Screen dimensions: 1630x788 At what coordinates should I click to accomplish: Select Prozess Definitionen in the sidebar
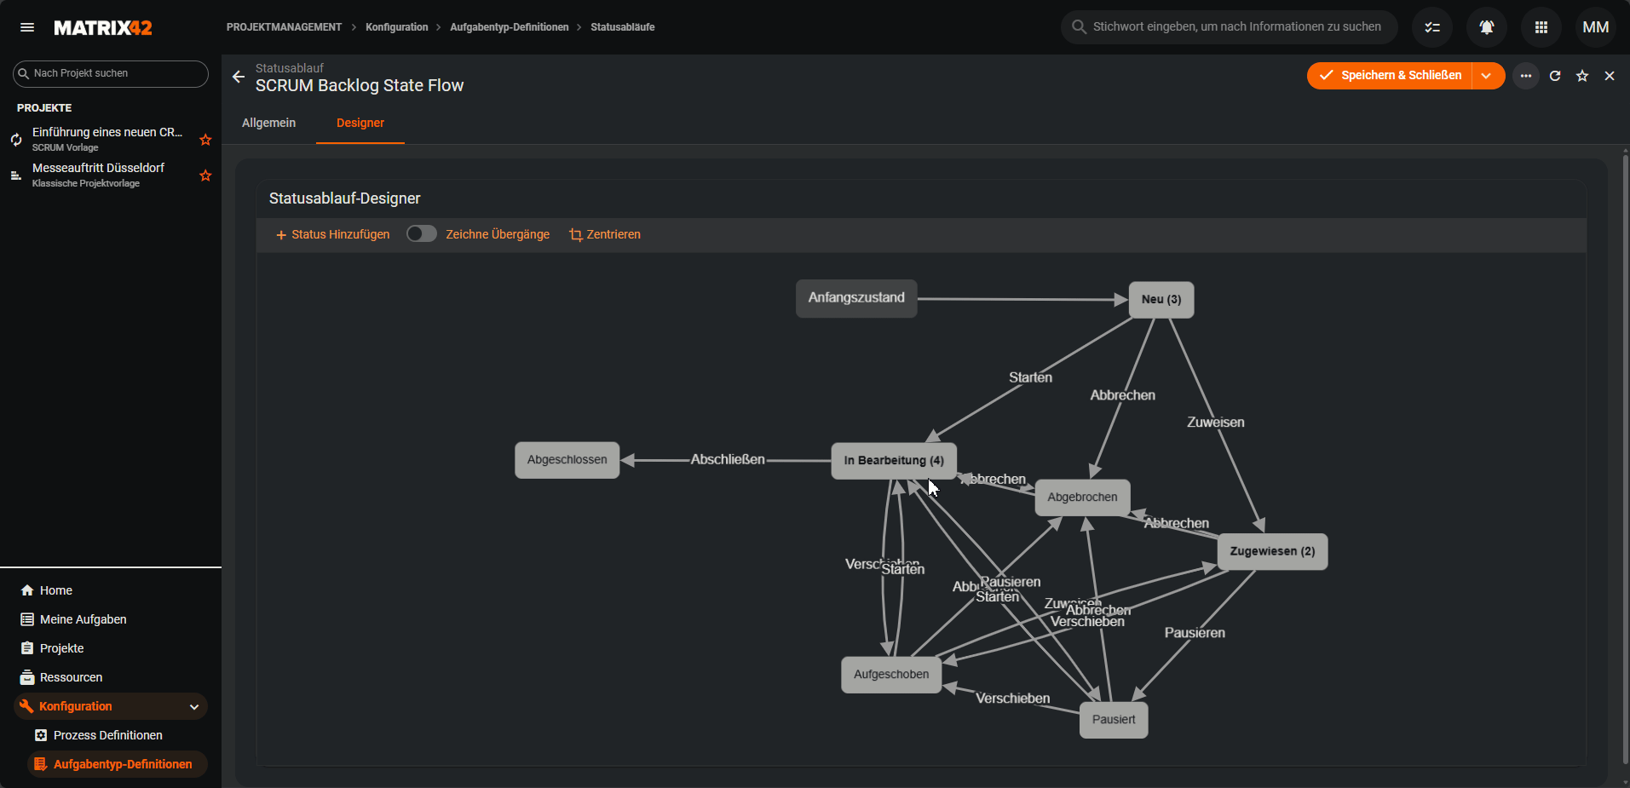(107, 735)
